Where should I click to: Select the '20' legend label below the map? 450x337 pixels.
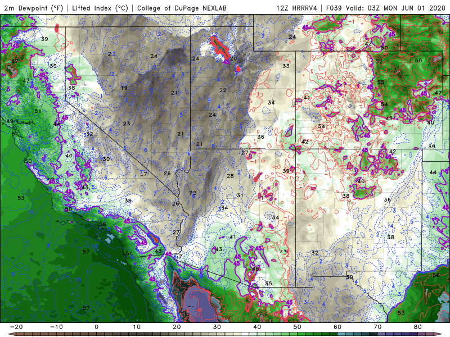177,327
